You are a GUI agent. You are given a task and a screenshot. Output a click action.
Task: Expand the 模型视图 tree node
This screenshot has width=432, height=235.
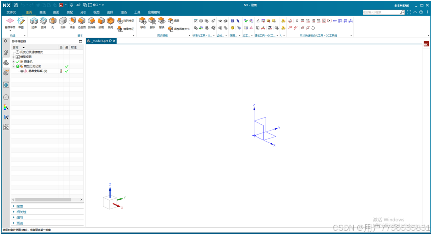click(x=14, y=57)
